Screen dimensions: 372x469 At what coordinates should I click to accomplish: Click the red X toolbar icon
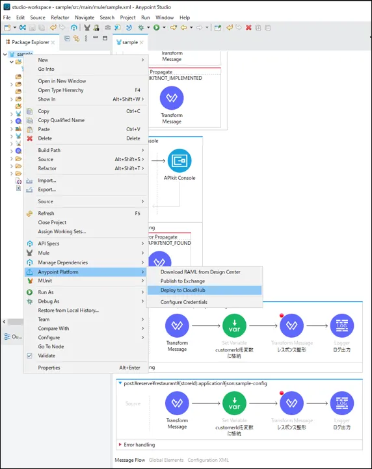coord(248,27)
